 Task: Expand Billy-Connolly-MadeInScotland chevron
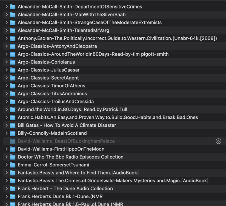[7, 133]
